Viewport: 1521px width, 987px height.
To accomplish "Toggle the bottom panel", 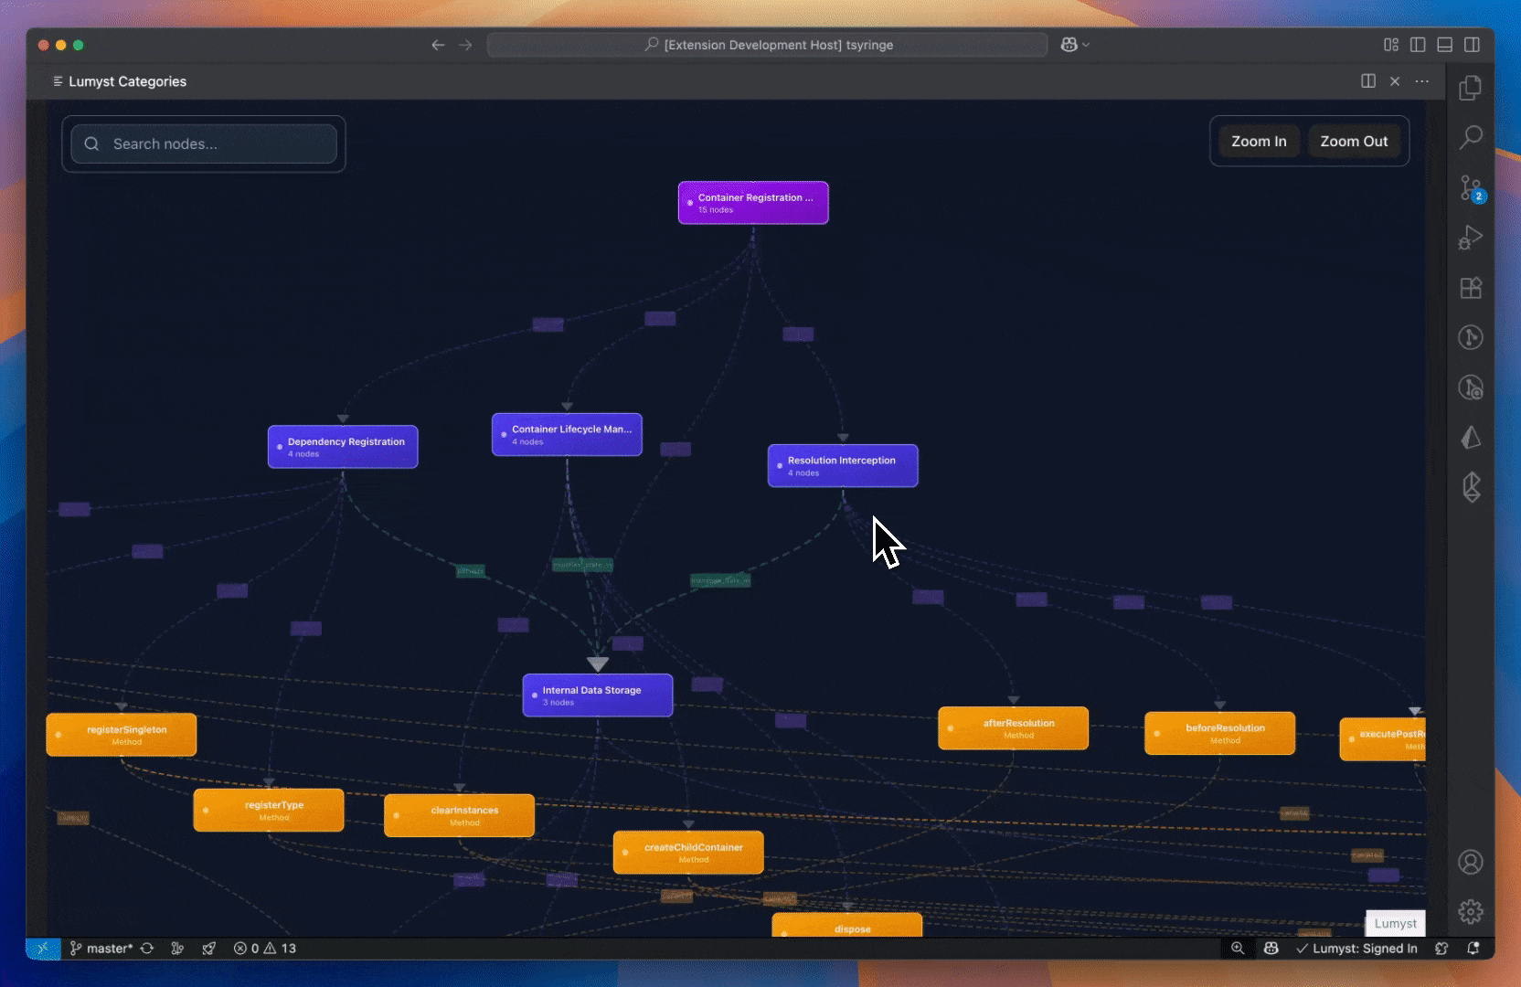I will coord(1445,45).
